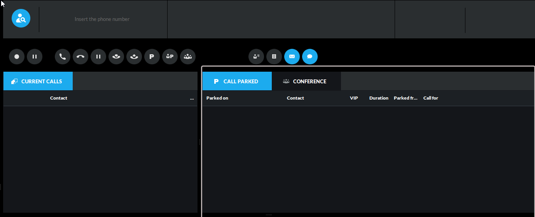Pause recording using pause button beside record
The width and height of the screenshot is (535, 217).
click(35, 57)
